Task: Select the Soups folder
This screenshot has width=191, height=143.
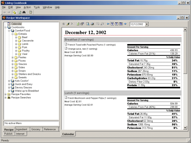Action: (x=22, y=71)
